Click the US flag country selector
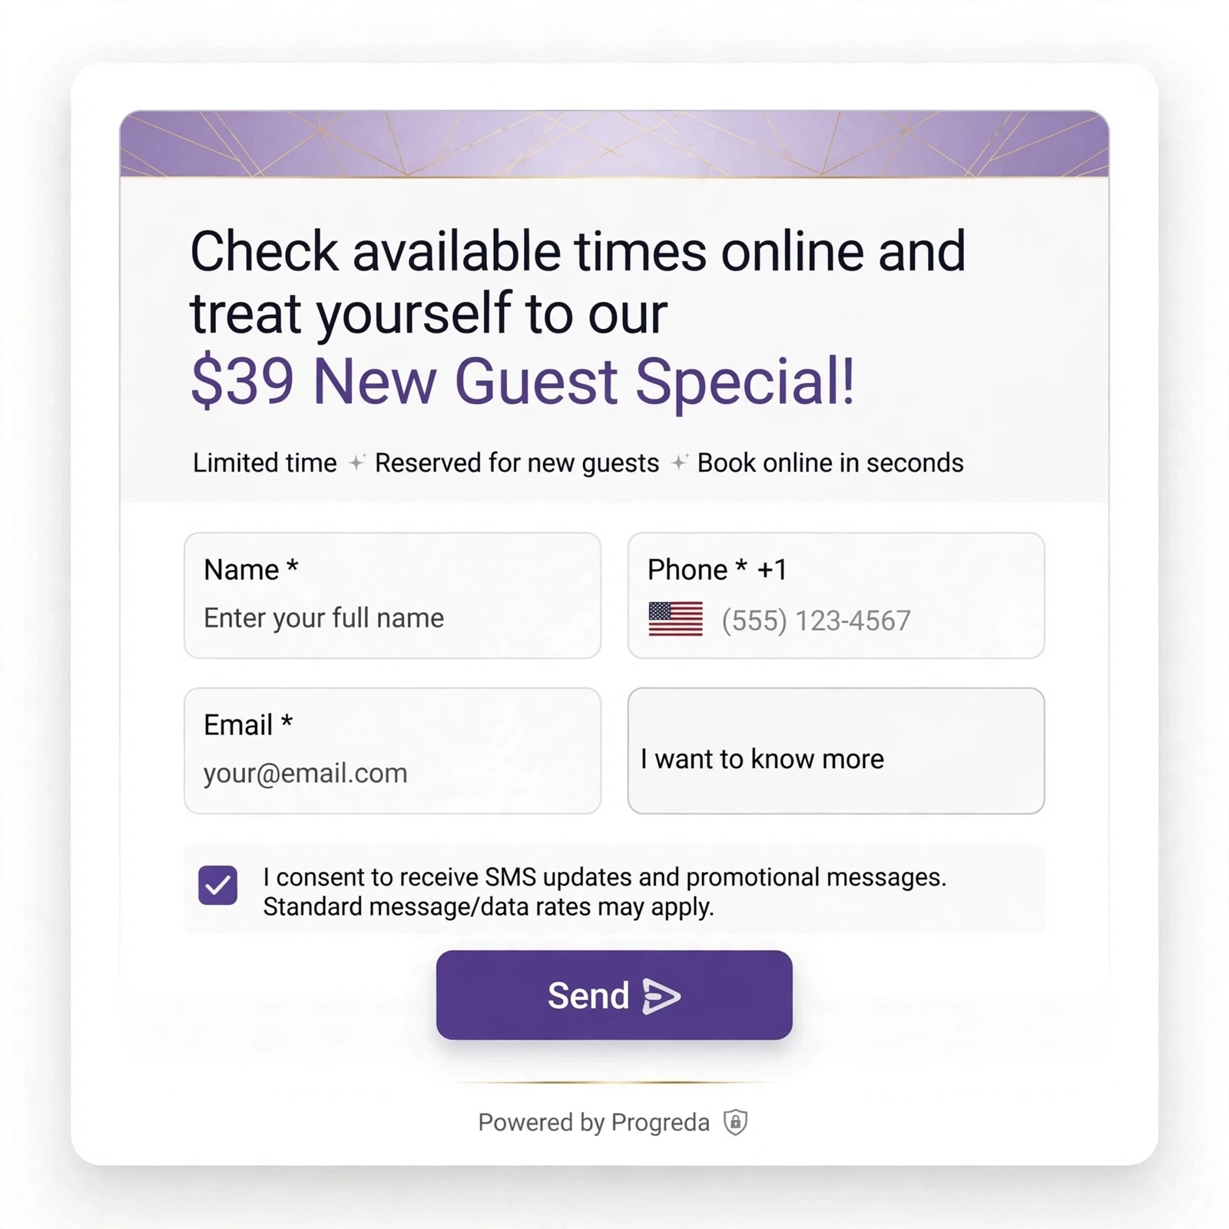1229x1229 pixels. [x=675, y=619]
